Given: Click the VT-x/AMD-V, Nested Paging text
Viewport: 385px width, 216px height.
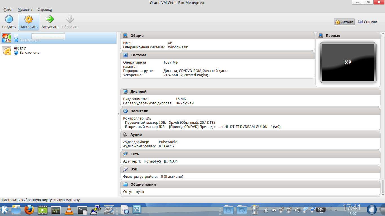Looking at the screenshot, I should tap(185, 75).
